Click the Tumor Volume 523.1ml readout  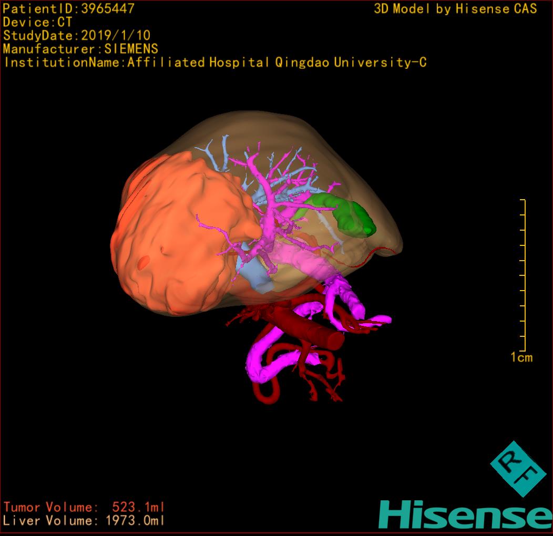point(84,507)
